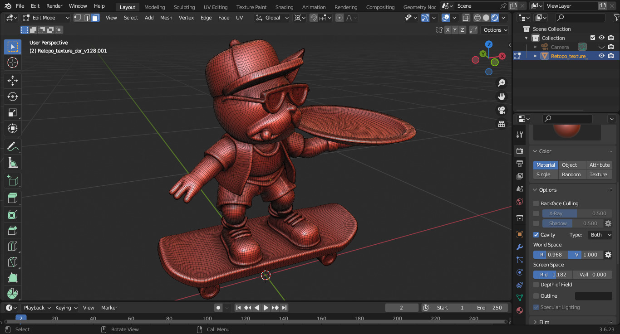Activate the Move tool
Image resolution: width=620 pixels, height=334 pixels.
[x=13, y=81]
